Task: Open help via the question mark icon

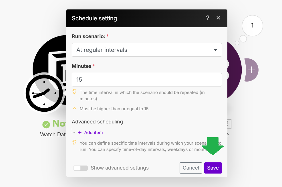Action: point(208,18)
